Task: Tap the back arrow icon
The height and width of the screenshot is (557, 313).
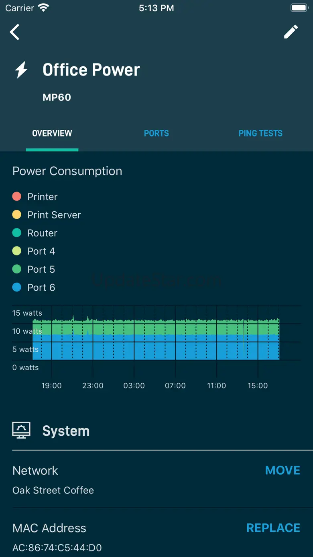Action: click(x=15, y=32)
